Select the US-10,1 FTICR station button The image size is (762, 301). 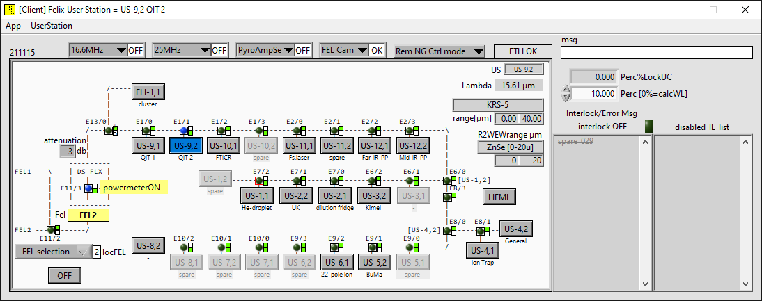tap(221, 145)
